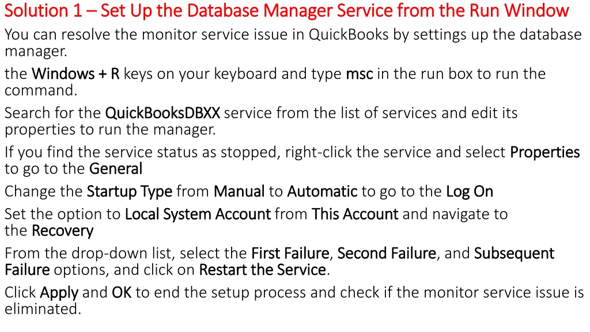The image size is (590, 332).
Task: Click the bold First Failure text
Action: pos(290,253)
